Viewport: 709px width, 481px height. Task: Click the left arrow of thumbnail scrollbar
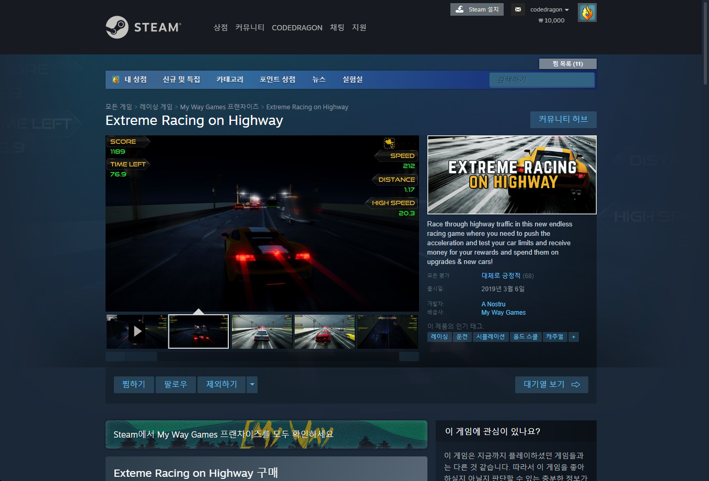(x=115, y=357)
